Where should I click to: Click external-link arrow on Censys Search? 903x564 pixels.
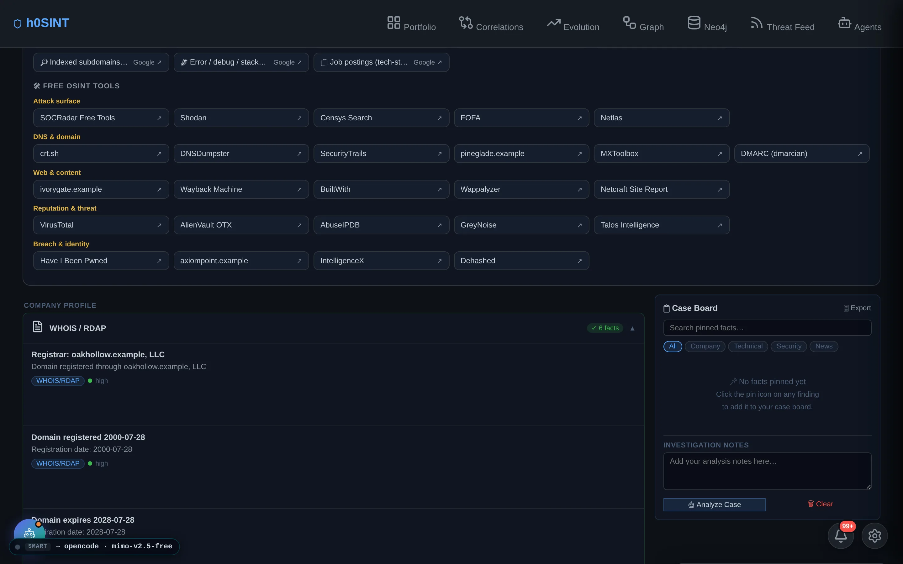point(440,118)
